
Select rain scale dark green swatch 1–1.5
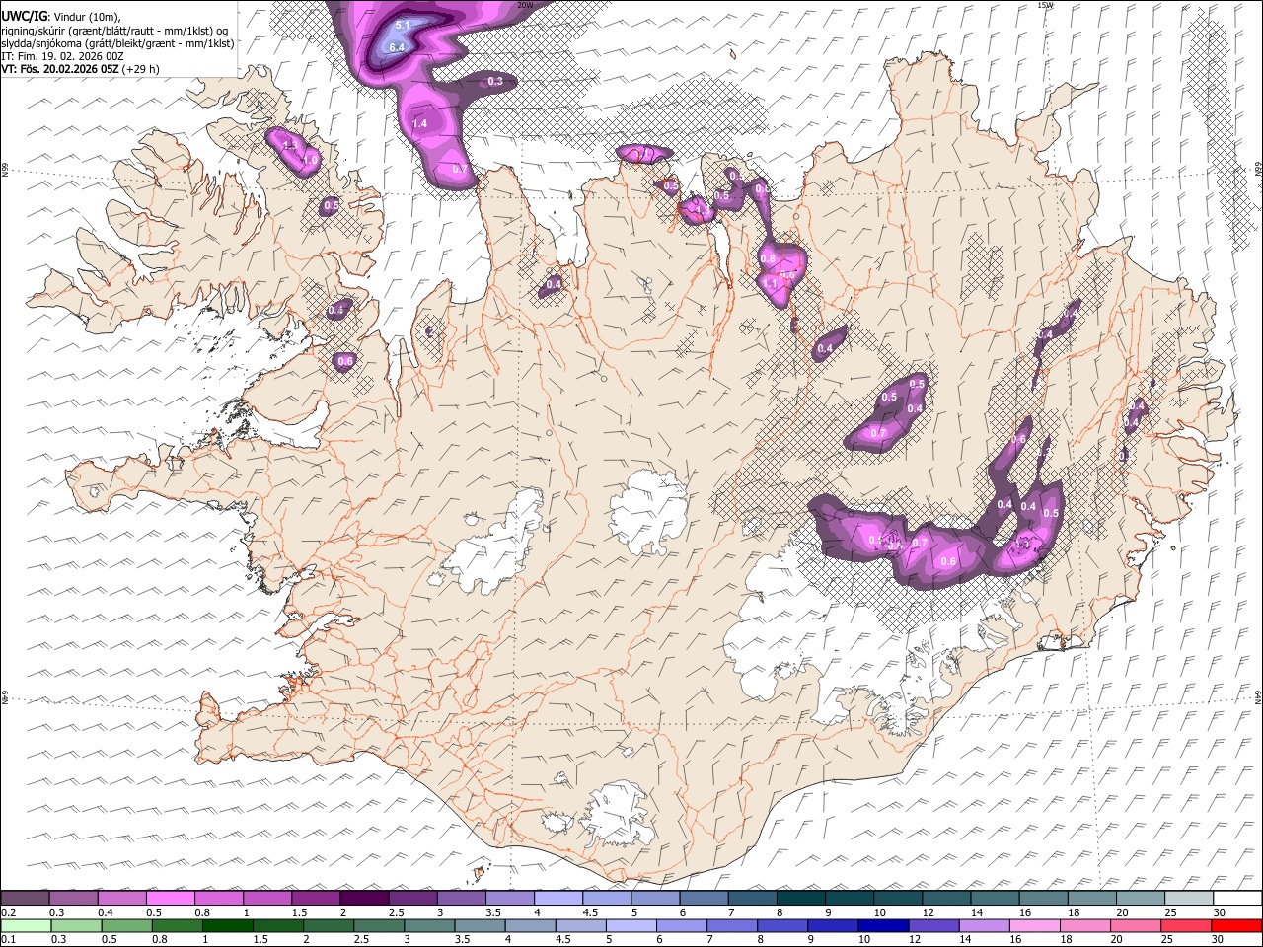227,925
